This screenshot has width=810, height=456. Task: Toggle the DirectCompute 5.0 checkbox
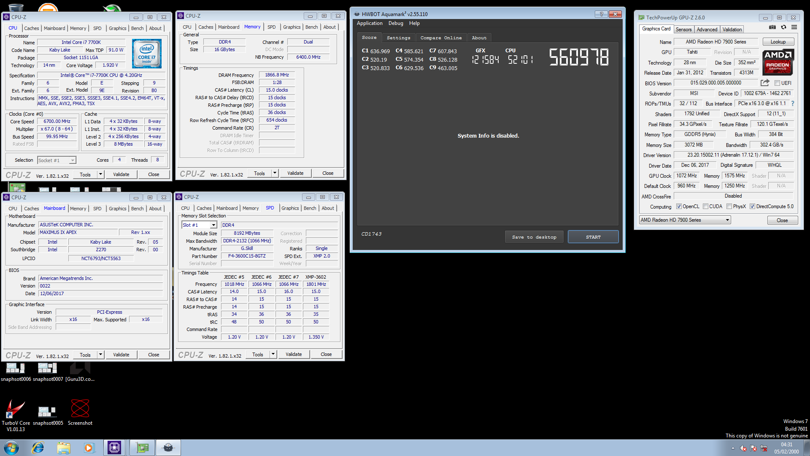(752, 206)
